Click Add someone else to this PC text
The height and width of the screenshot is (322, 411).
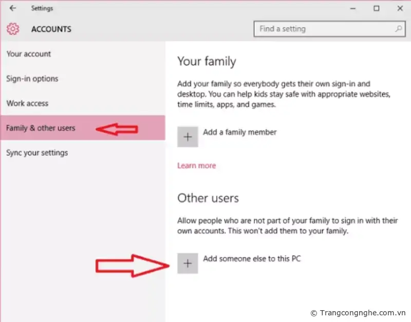point(252,259)
